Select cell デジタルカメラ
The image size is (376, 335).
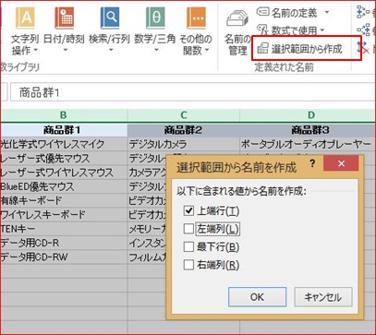point(184,144)
